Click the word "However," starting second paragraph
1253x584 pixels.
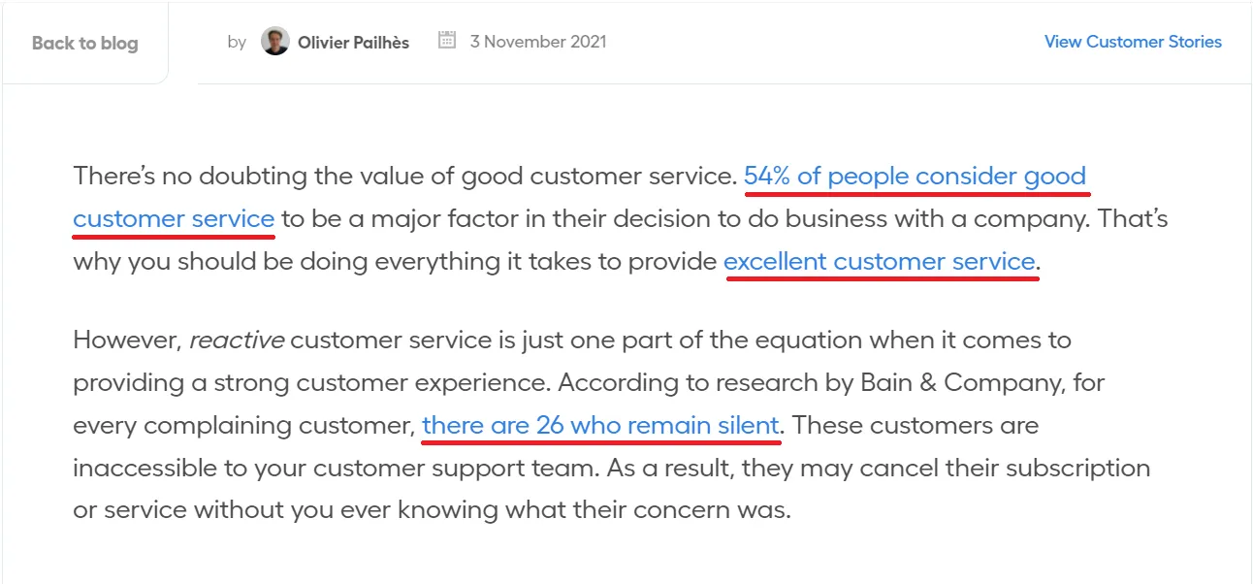127,341
